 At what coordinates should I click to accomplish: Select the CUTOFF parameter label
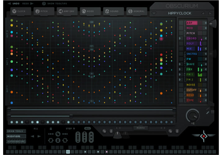tap(191, 90)
